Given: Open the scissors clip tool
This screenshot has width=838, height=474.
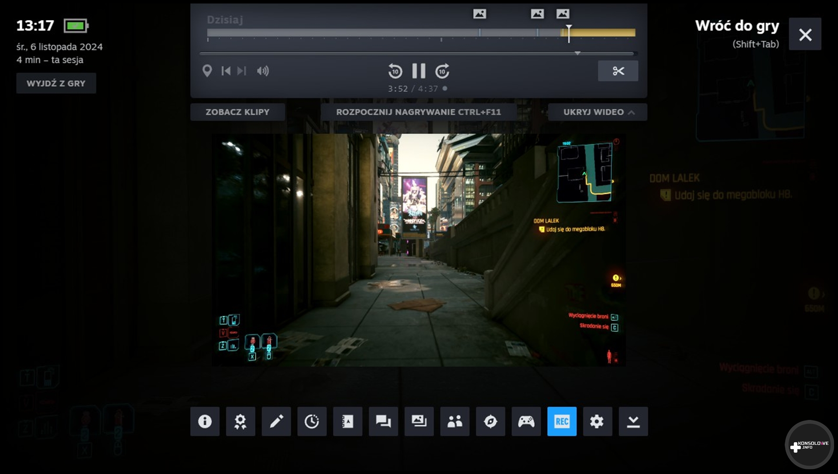Looking at the screenshot, I should tap(618, 71).
